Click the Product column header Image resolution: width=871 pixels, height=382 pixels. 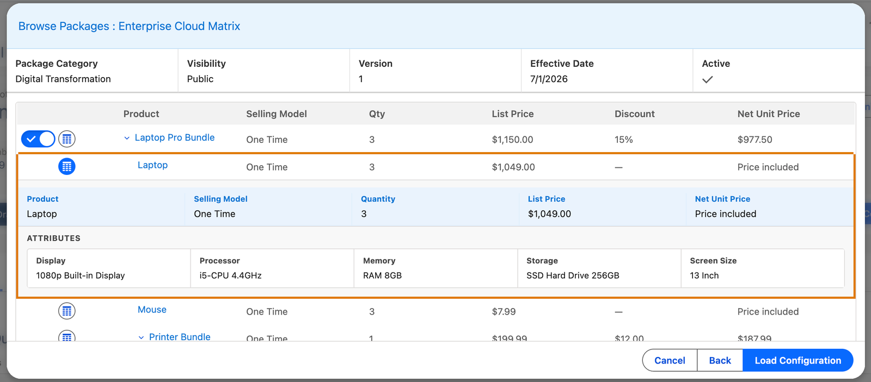[x=141, y=114]
